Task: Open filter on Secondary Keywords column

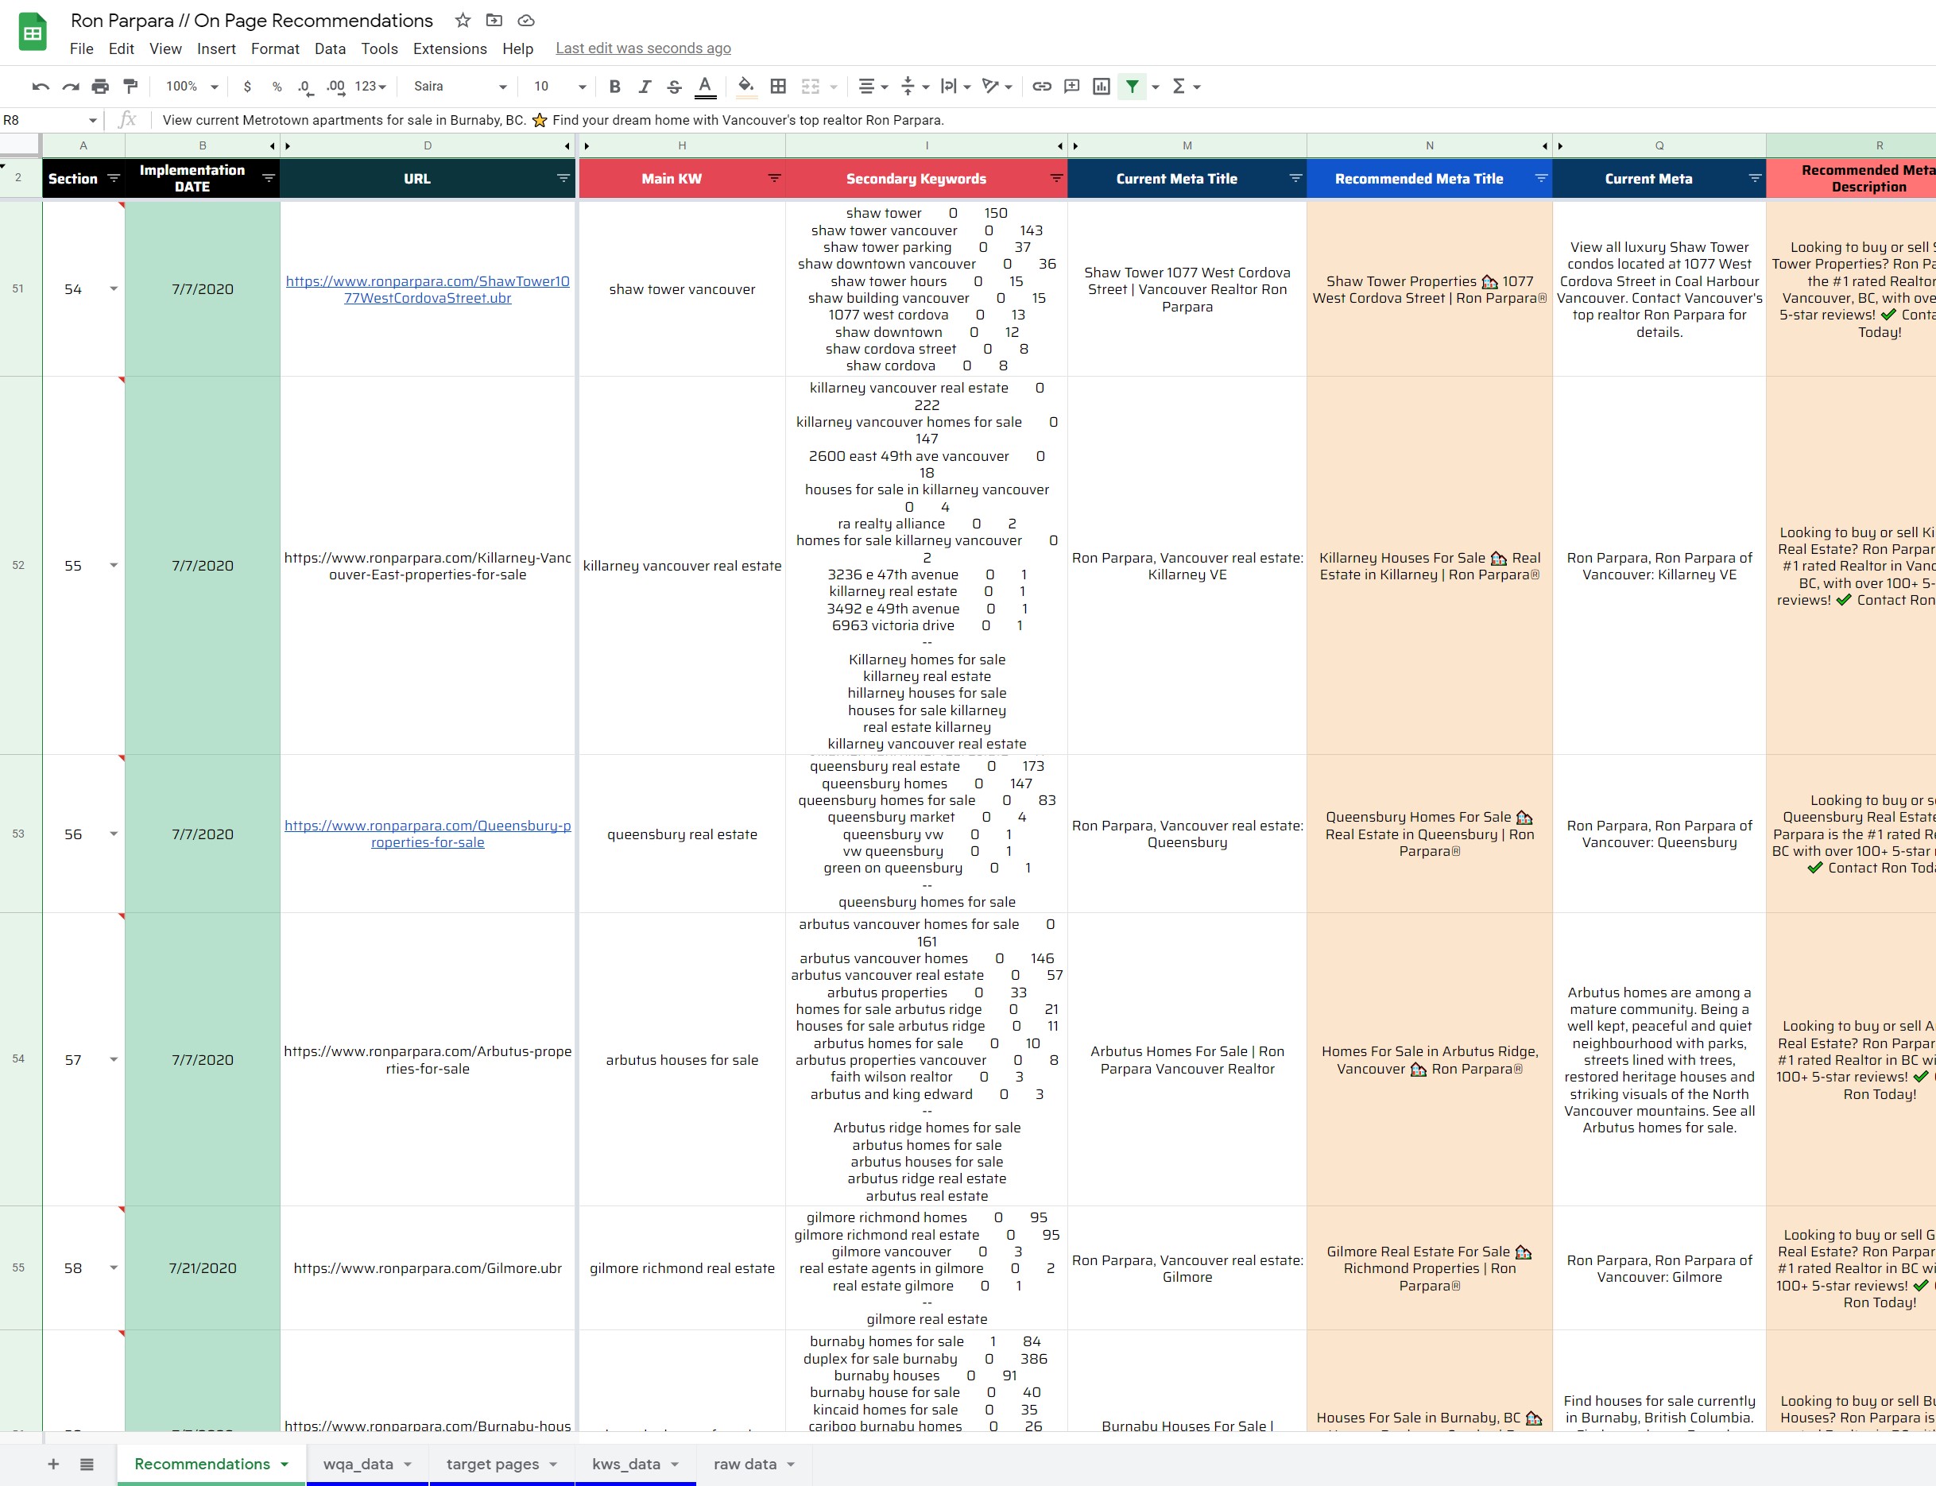Action: point(1056,179)
